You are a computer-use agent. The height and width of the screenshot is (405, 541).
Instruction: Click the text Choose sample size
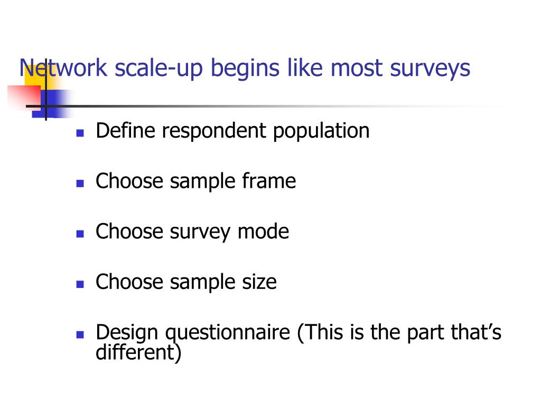(186, 282)
